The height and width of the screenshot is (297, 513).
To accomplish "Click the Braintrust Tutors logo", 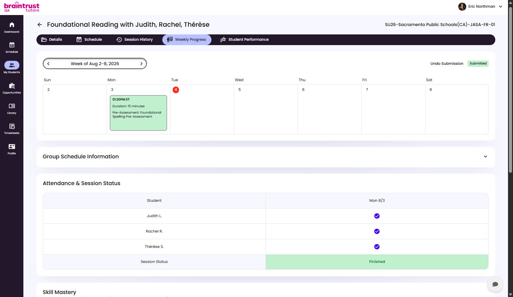I will [22, 7].
